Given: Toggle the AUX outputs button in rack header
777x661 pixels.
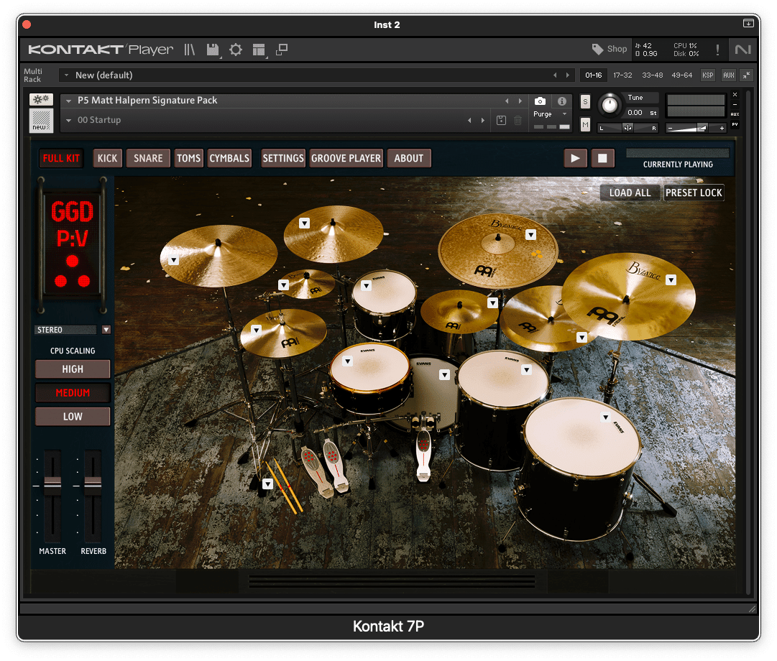Looking at the screenshot, I should click(x=728, y=75).
